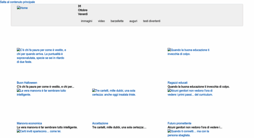Click the 'La vera manovra' image thumbnail
The width and height of the screenshot is (254, 138).
point(41,92)
